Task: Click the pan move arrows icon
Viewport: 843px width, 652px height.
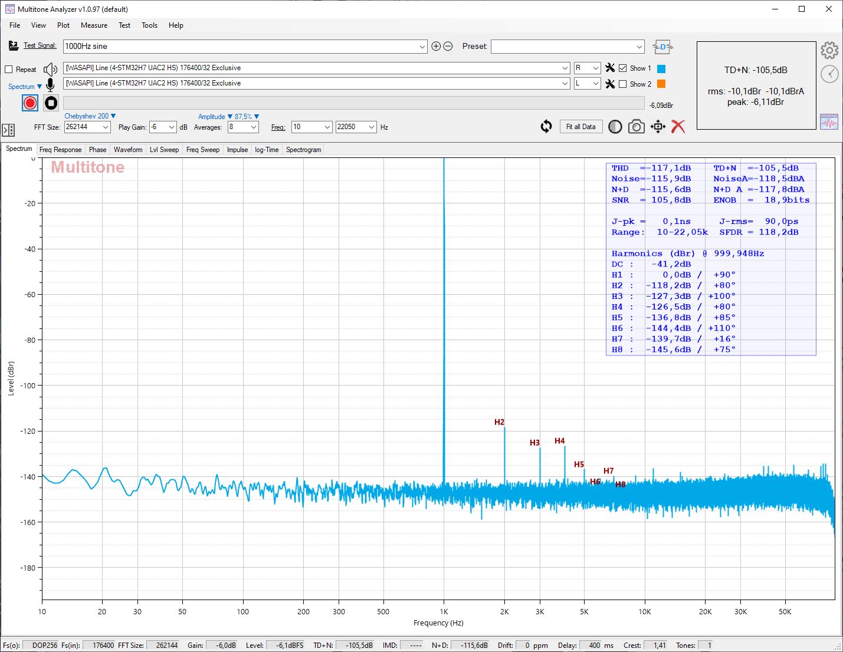Action: 658,127
